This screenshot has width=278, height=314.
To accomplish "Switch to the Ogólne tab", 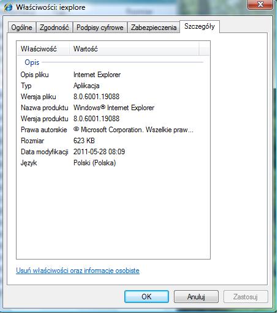I will click(21, 28).
